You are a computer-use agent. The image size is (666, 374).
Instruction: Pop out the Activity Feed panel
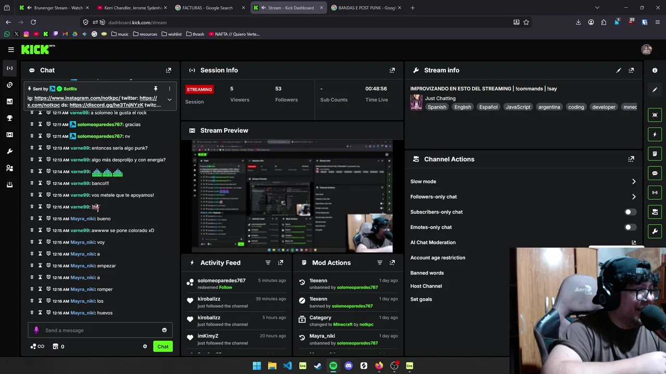tap(280, 263)
